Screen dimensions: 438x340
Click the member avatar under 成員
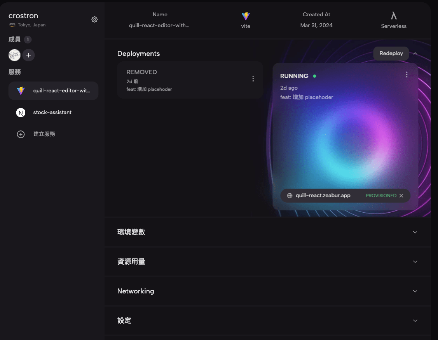(14, 55)
